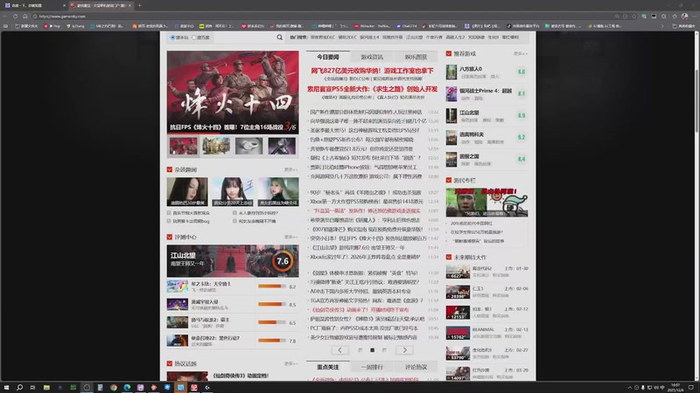Close the active browser tab
This screenshot has height=393, width=700.
(x=129, y=5)
